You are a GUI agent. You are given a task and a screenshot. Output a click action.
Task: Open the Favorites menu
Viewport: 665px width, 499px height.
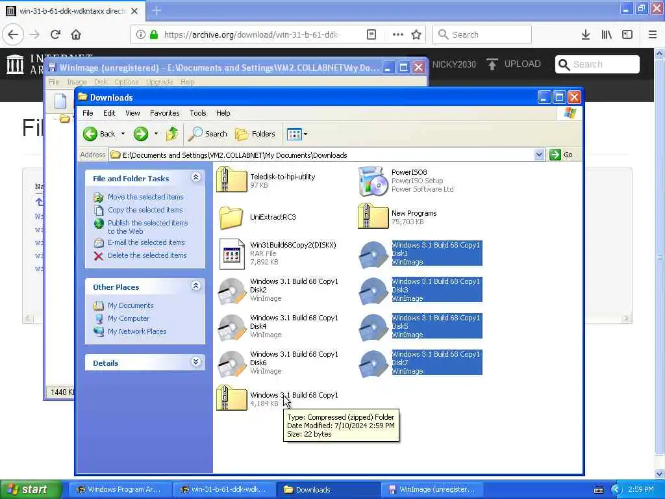164,113
